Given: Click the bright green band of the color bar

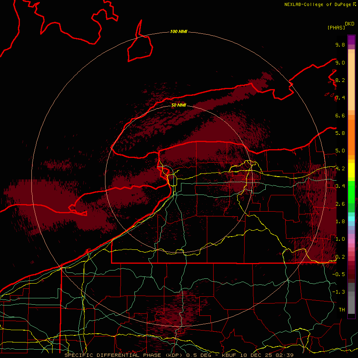Looking at the screenshot, I should 351,192.
